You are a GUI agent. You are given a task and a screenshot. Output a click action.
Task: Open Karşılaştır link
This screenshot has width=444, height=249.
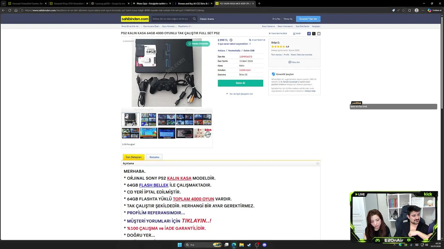pos(316,26)
